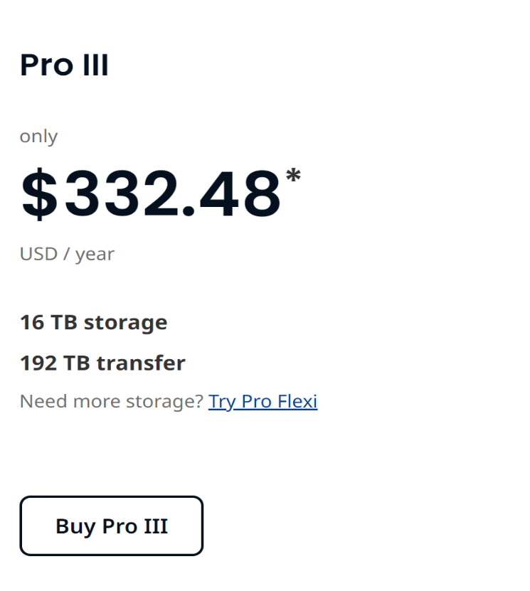This screenshot has width=530, height=591.
Task: Select the 192 TB transfer feature text
Action: click(x=102, y=363)
